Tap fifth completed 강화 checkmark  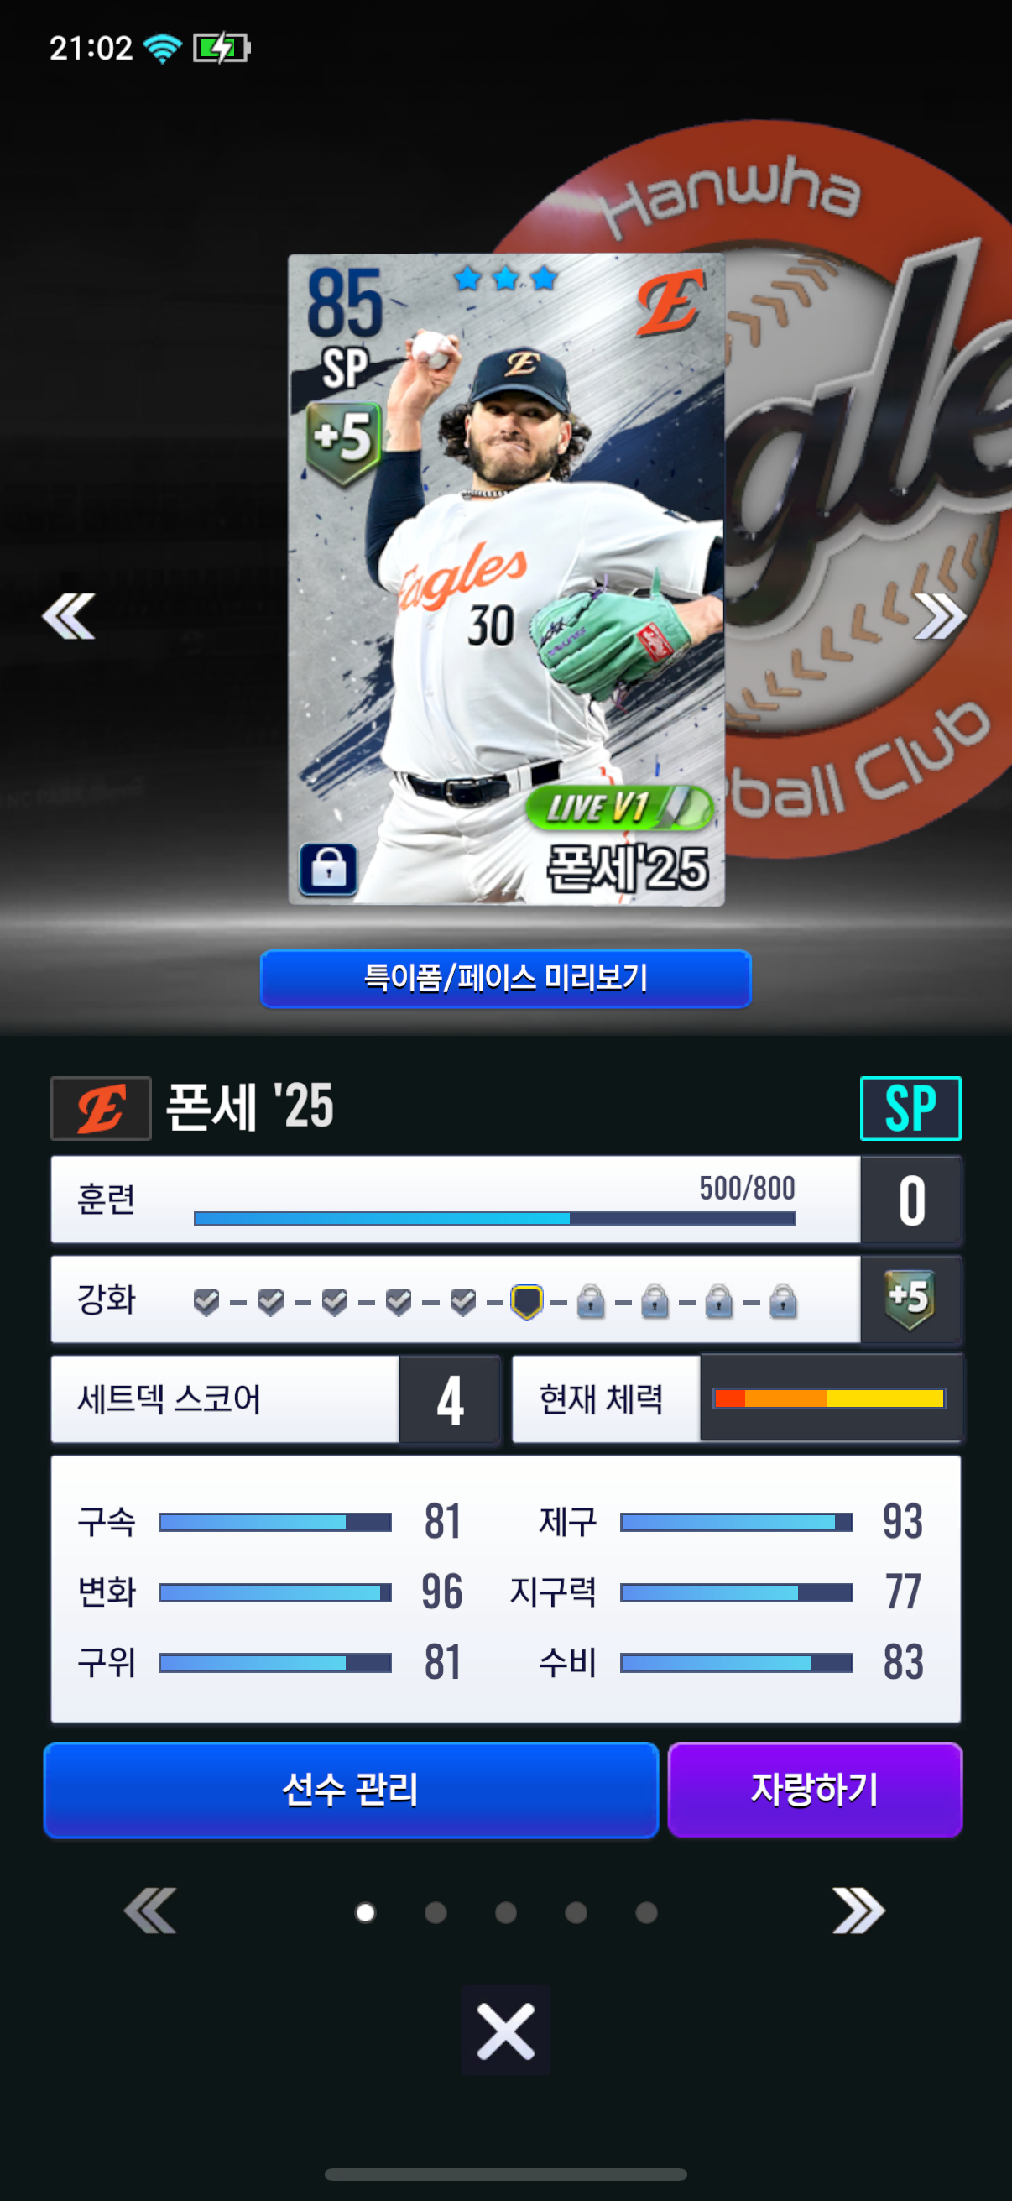pos(463,1301)
